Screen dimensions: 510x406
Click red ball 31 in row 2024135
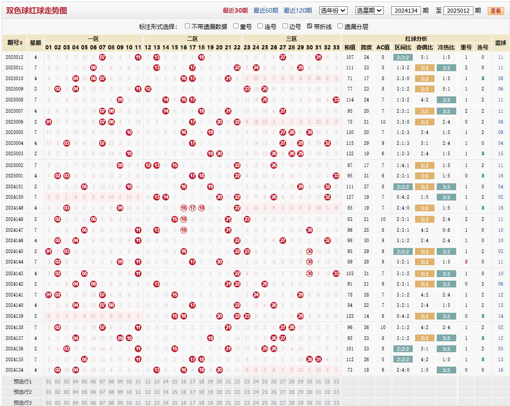click(318, 359)
